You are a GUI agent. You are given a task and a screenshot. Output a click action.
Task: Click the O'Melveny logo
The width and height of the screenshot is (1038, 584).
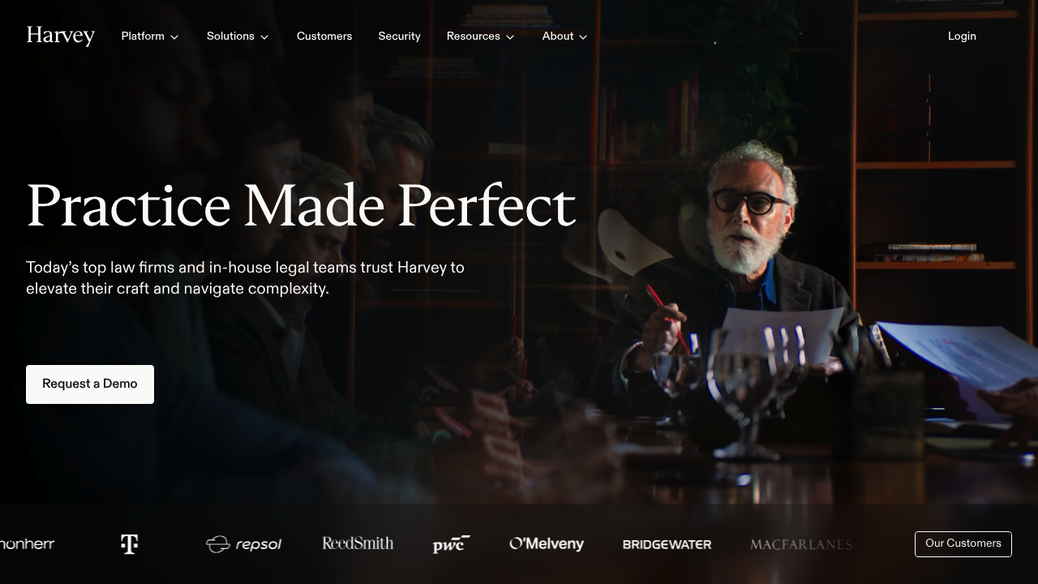click(x=547, y=543)
